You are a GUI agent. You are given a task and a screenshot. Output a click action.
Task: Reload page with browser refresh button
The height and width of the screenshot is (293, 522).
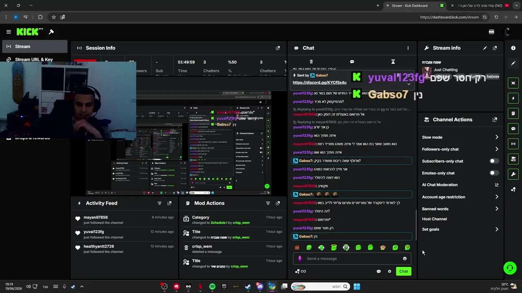click(496, 17)
